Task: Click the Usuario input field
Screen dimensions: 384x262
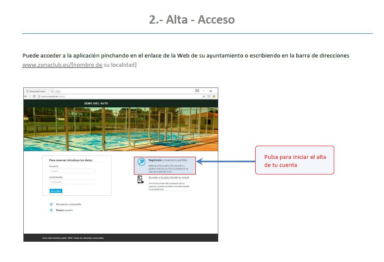Action: click(x=72, y=171)
